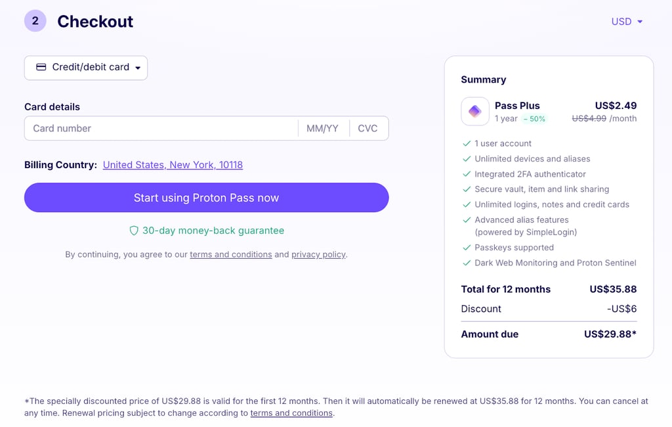Click checkmark beside Dark Web Monitoring feature

pos(467,263)
